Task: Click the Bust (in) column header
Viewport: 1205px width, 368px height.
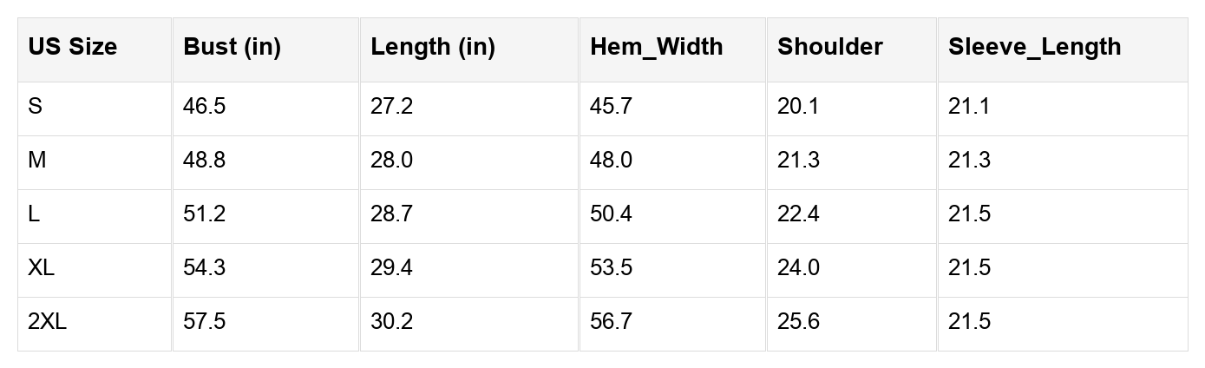Action: (232, 47)
